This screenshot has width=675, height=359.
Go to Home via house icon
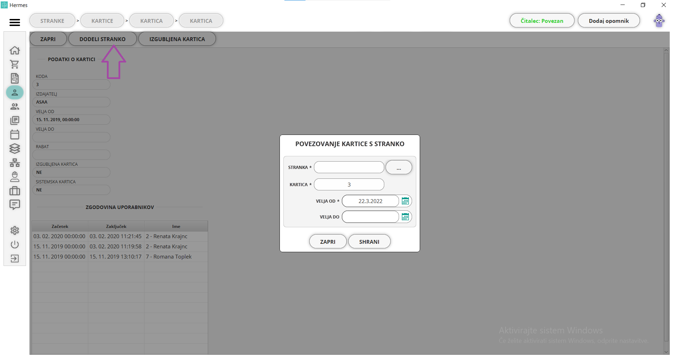pos(15,50)
